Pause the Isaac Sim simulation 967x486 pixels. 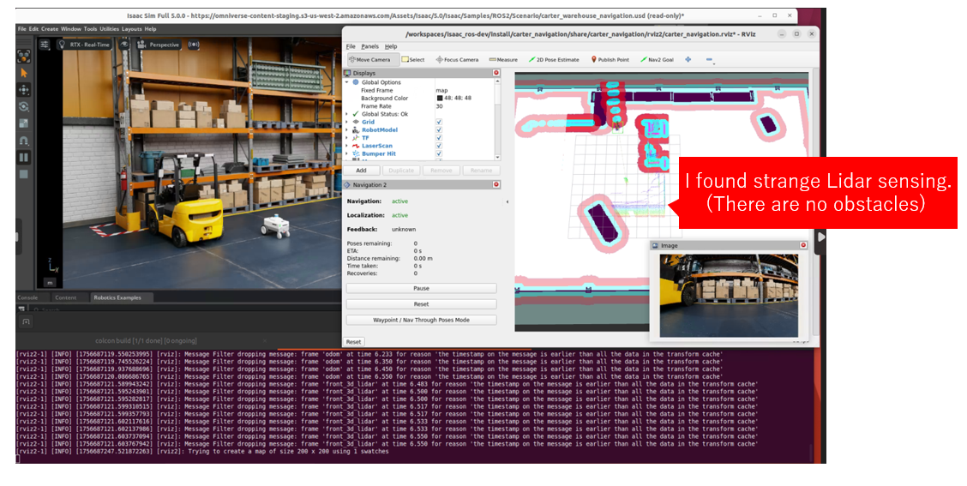pos(23,157)
